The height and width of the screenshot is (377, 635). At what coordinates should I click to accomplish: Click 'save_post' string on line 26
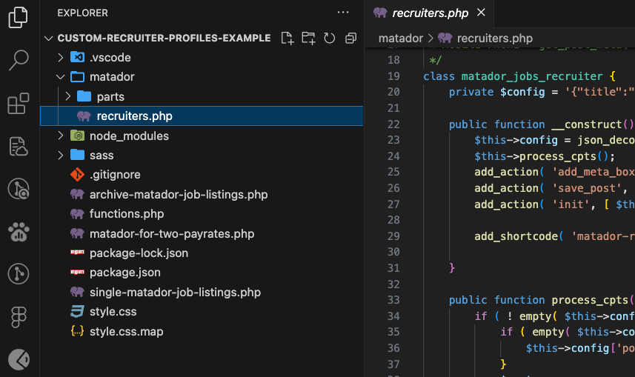(x=586, y=188)
